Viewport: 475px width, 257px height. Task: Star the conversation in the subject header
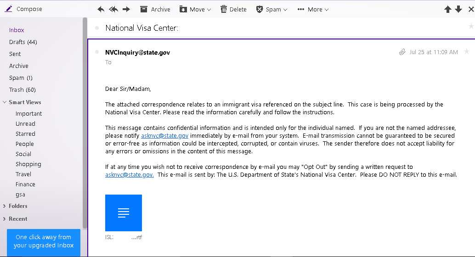tap(471, 27)
